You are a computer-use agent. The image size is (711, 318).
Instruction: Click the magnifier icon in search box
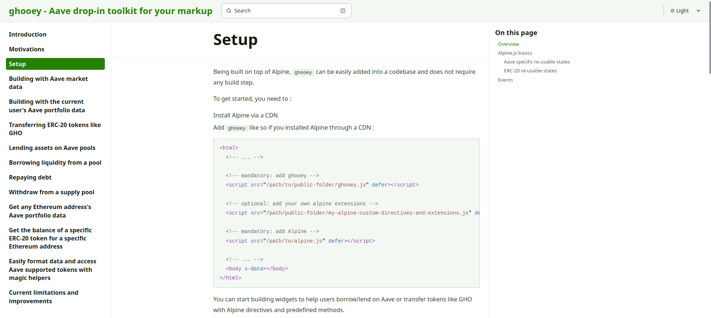pyautogui.click(x=229, y=11)
